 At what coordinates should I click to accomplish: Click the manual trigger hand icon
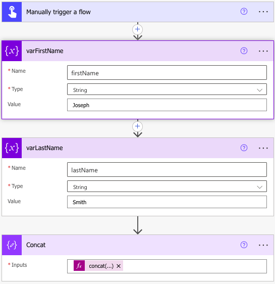[12, 12]
